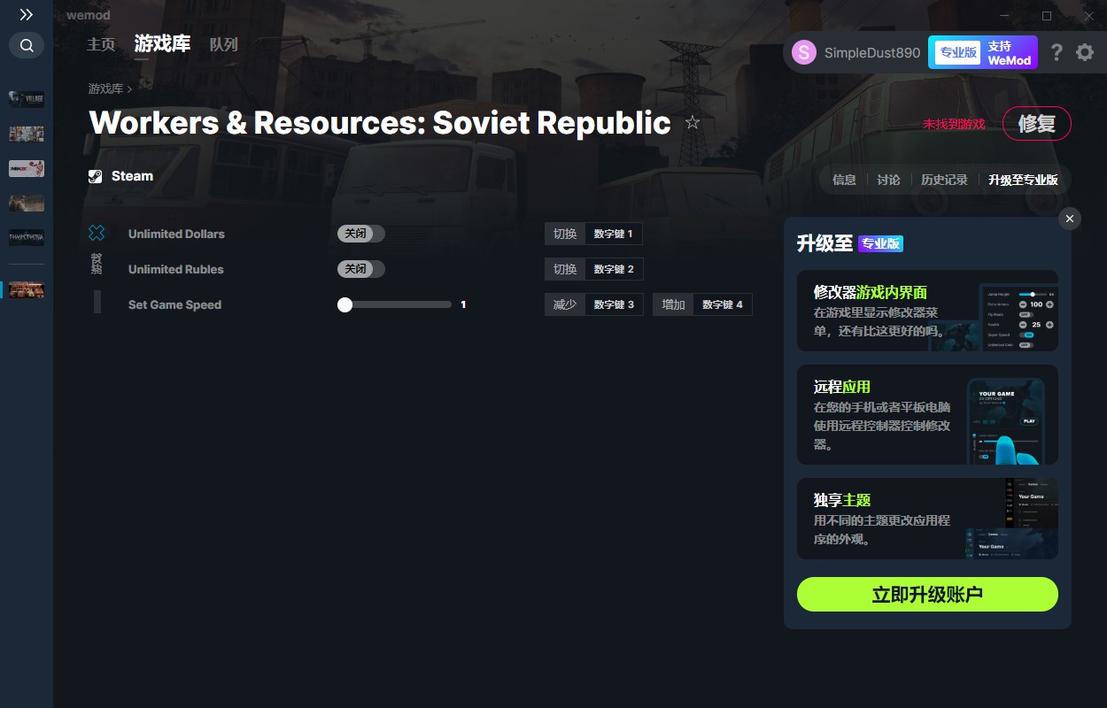Click the 未找到游戏 status text
1107x708 pixels.
[954, 124]
